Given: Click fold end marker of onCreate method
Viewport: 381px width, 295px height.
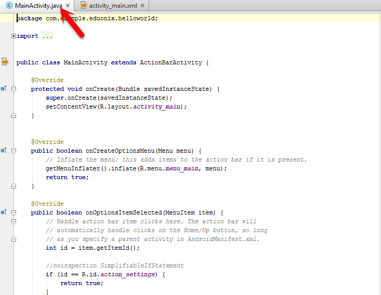Looking at the screenshot, I should point(14,115).
